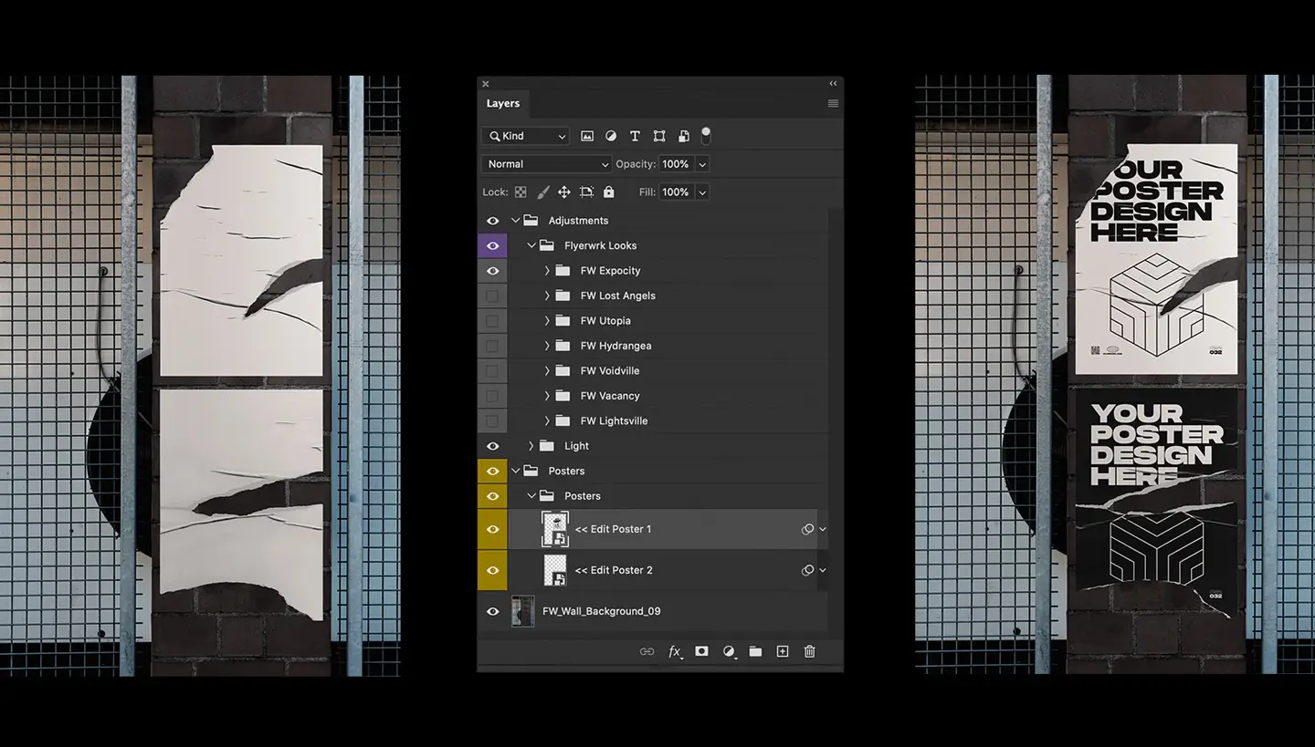
Task: Open the Opacity value dropdown
Action: 701,164
